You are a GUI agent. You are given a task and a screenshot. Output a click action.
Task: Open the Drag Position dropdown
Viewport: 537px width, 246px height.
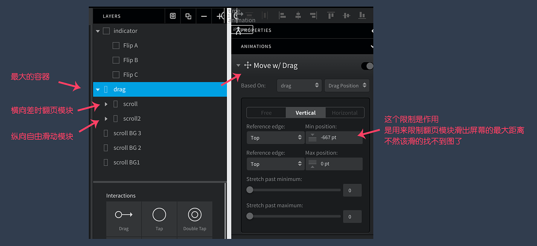347,86
